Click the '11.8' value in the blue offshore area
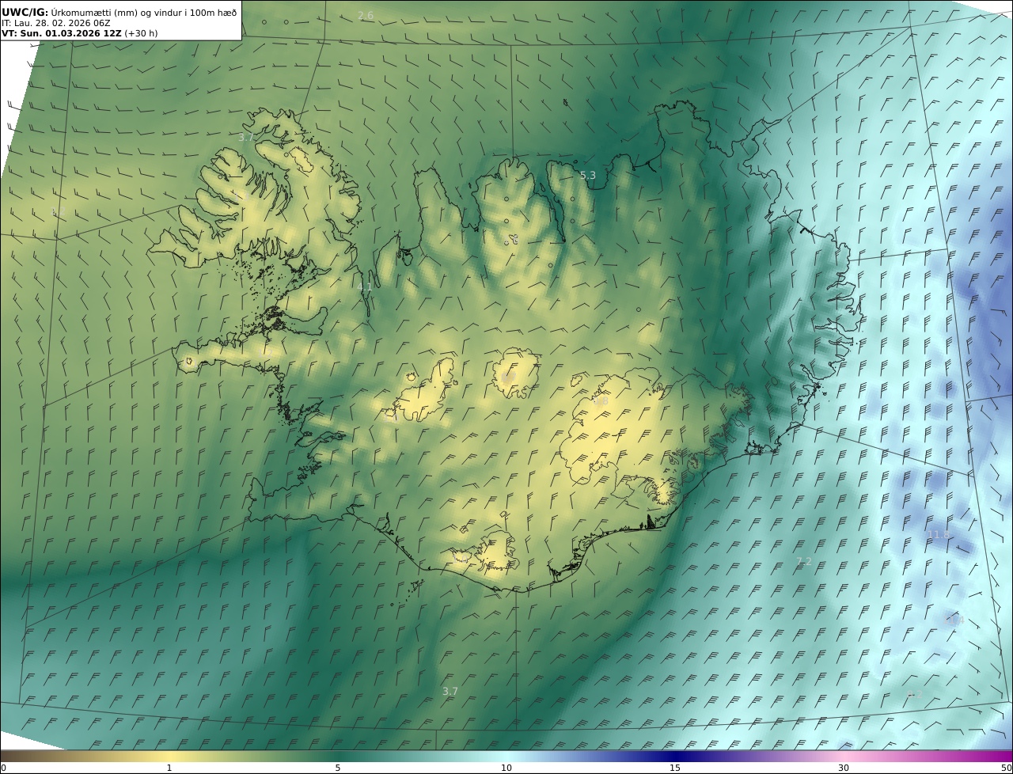 pos(938,535)
